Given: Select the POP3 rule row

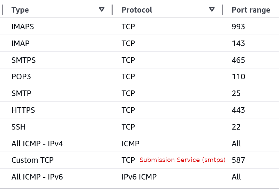Looking at the screenshot, I should click(21, 76).
